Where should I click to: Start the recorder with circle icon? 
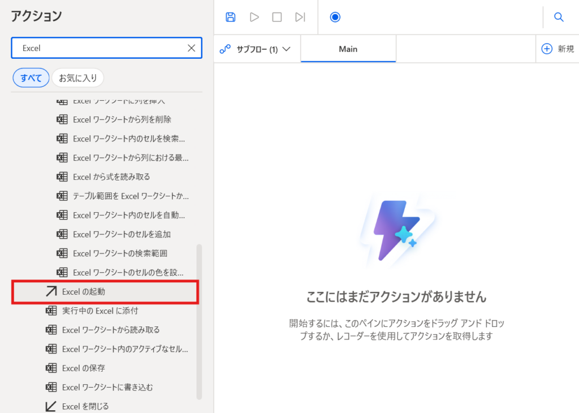click(x=335, y=17)
